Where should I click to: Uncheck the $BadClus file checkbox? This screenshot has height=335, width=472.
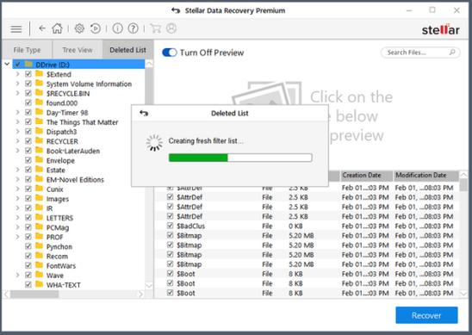click(170, 226)
